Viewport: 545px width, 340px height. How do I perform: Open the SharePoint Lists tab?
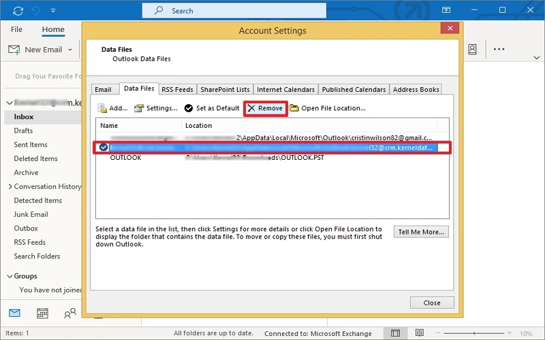click(x=225, y=90)
